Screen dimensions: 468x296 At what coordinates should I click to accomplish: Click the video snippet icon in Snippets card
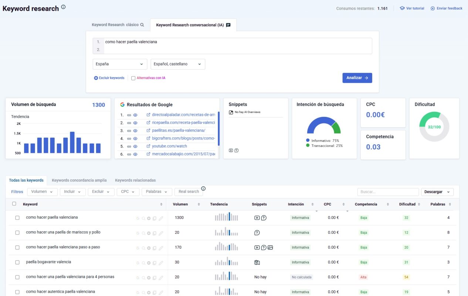(x=231, y=150)
